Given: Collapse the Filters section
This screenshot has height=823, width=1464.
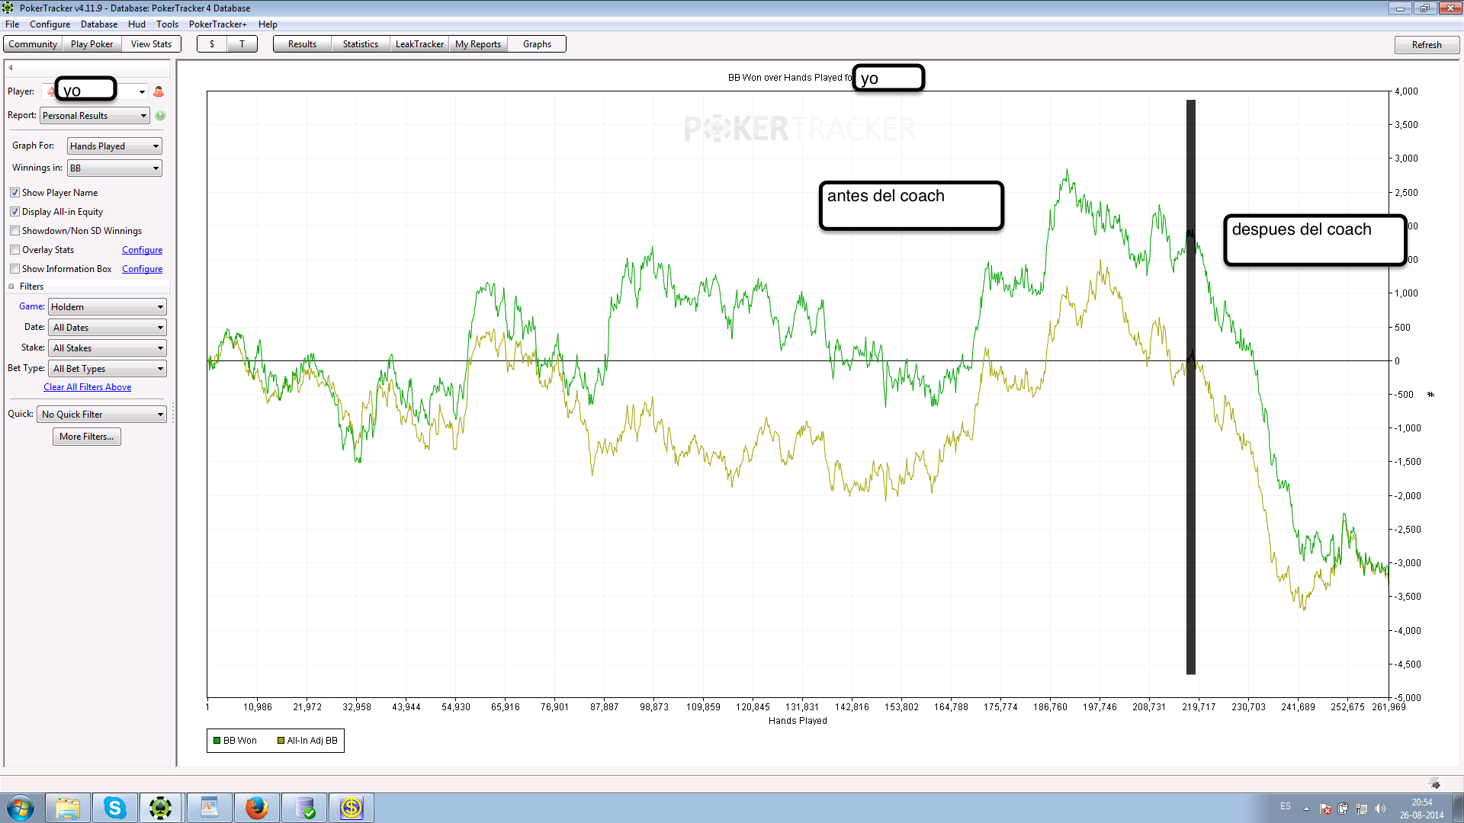Looking at the screenshot, I should (x=11, y=287).
